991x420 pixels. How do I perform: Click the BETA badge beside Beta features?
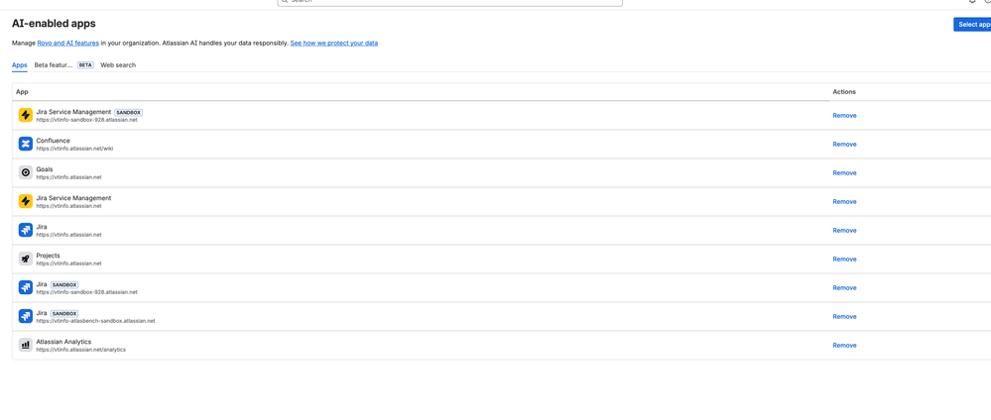click(85, 65)
